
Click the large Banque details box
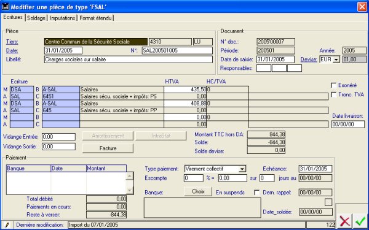202,208
